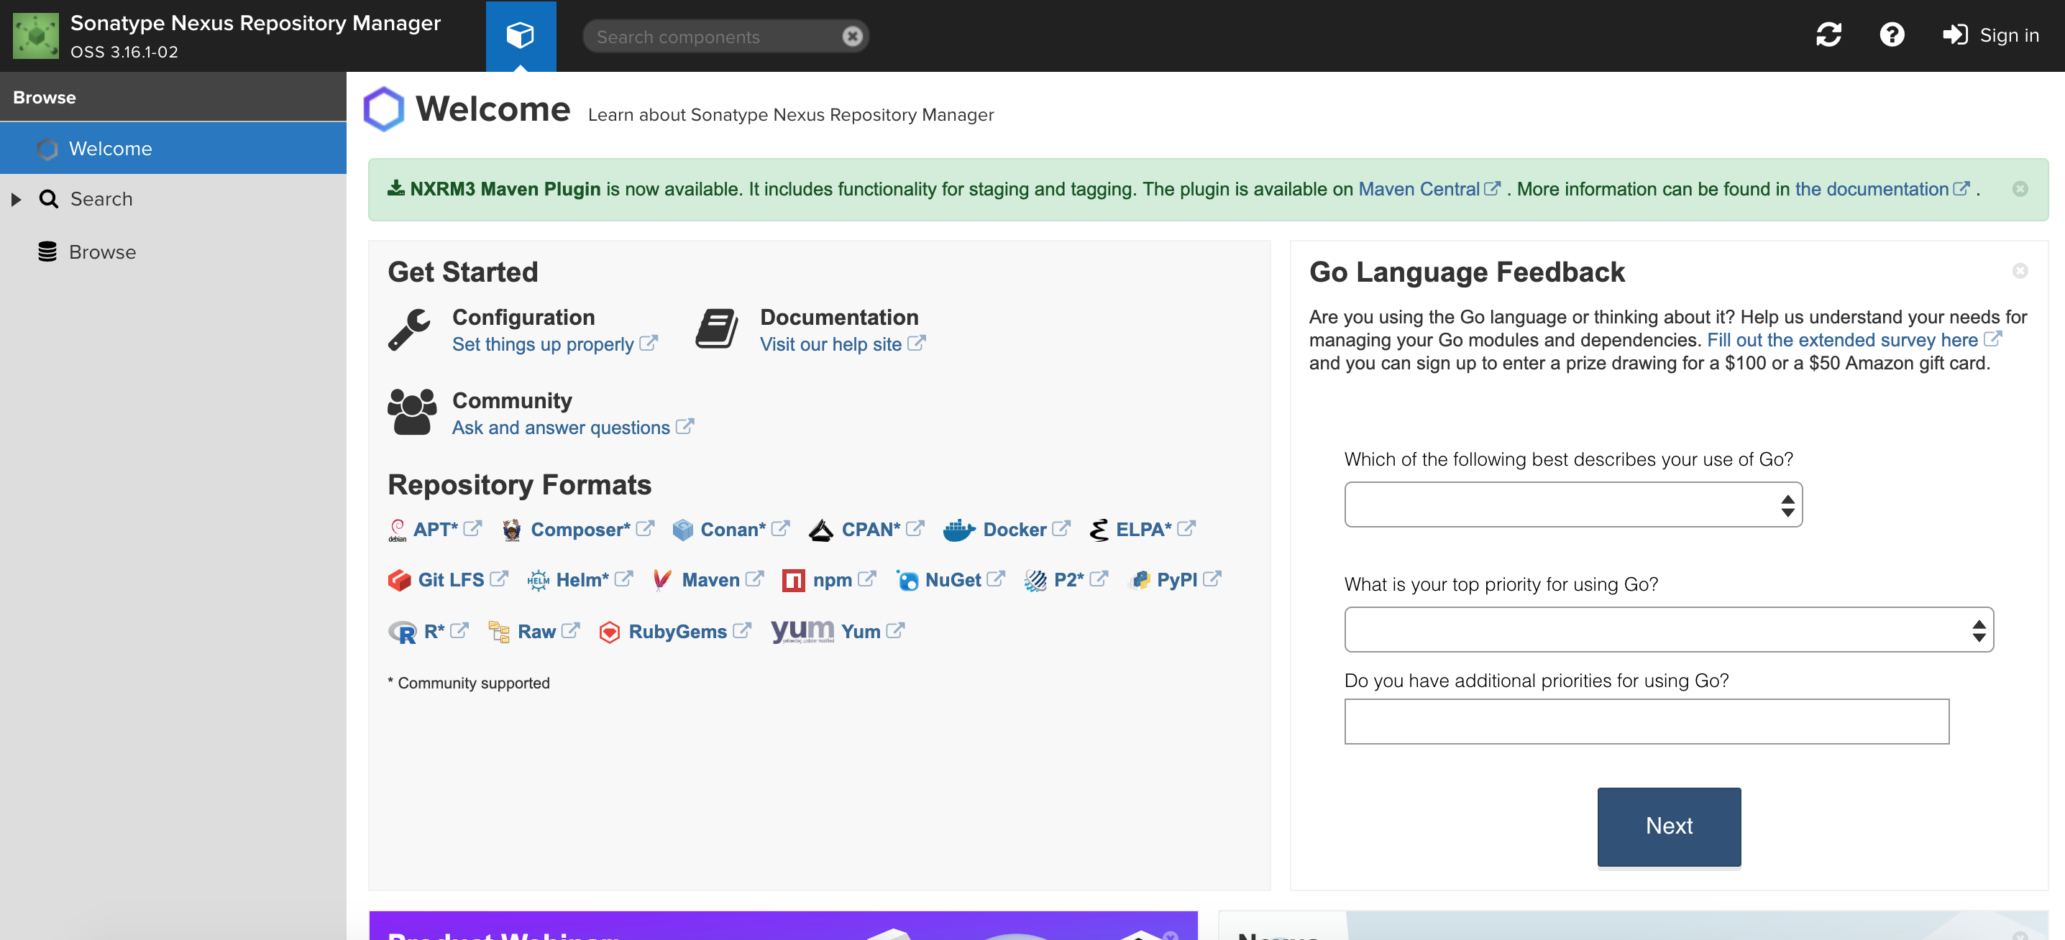Screen dimensions: 2065x940
Task: Expand the Search tree node arrow
Action: pyautogui.click(x=16, y=200)
